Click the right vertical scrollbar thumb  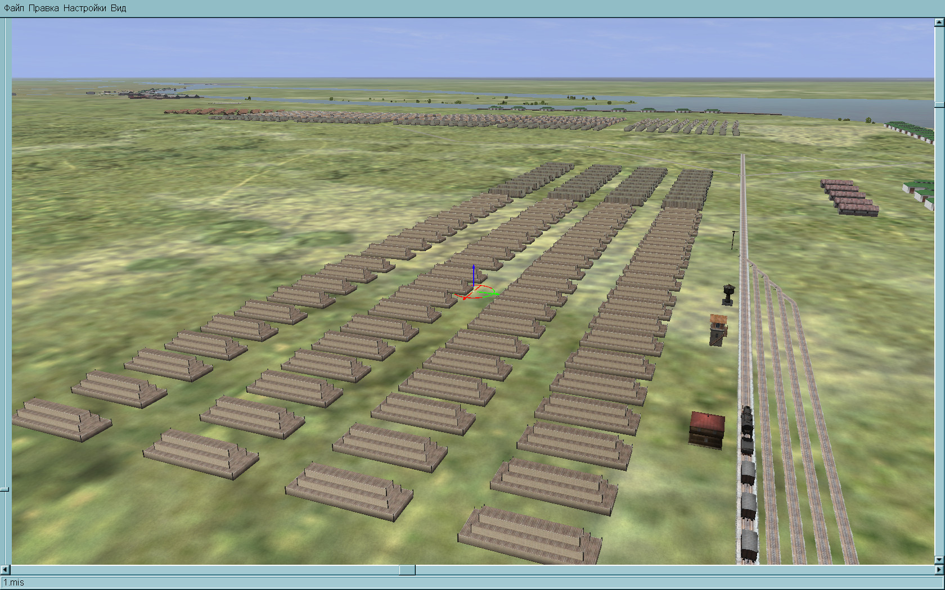click(939, 104)
